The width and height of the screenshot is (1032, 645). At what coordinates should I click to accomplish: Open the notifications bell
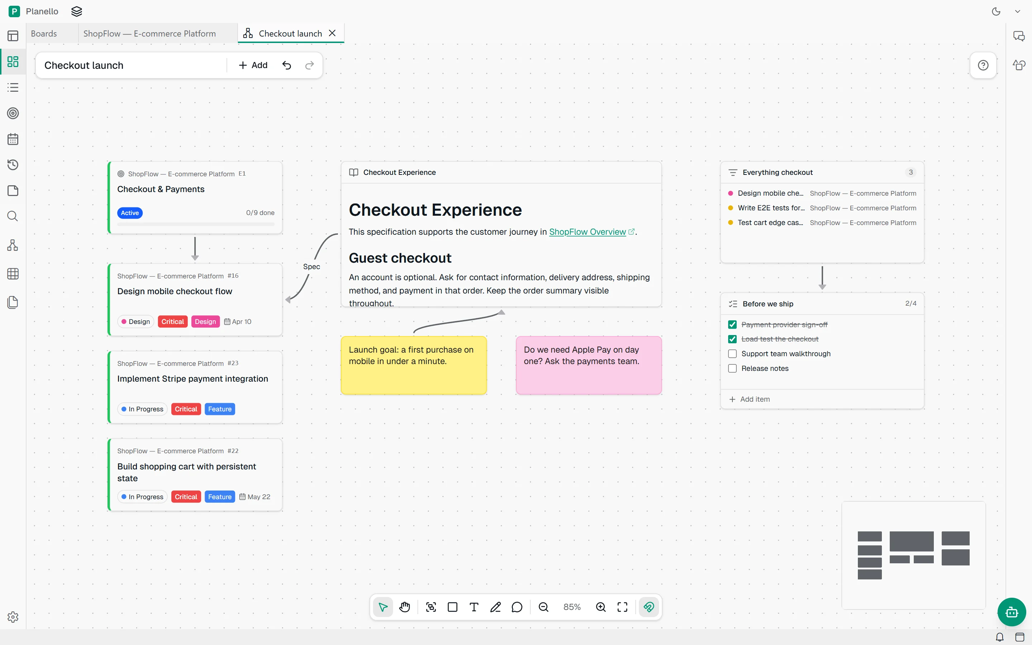tap(1000, 637)
